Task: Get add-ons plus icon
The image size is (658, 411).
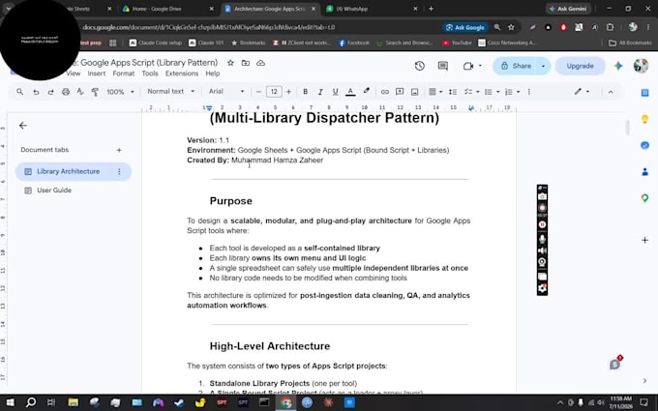Action: coord(645,240)
